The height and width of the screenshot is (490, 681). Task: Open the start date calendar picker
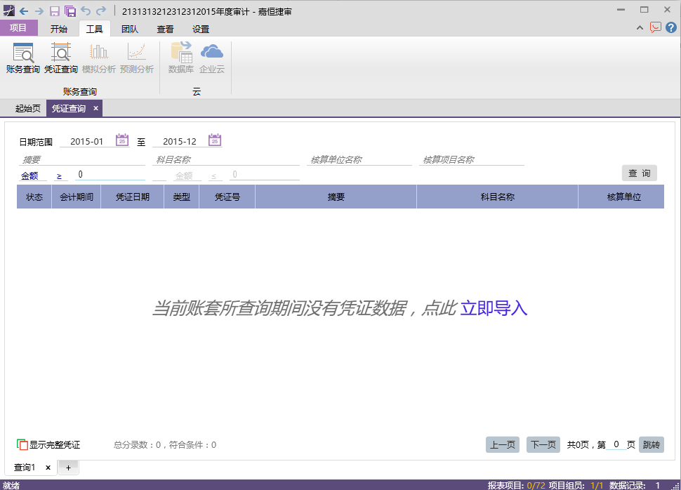click(122, 140)
